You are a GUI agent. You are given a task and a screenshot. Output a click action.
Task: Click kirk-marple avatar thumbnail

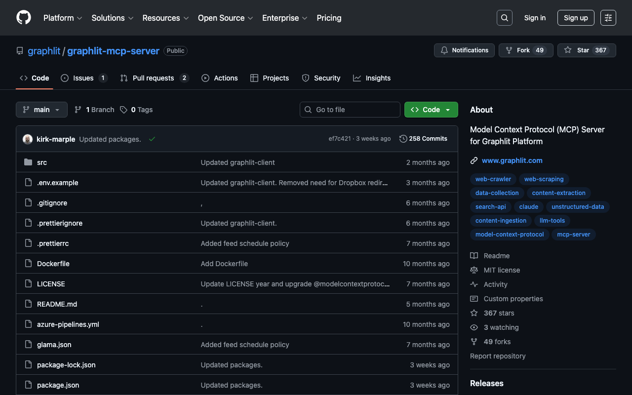[x=28, y=139]
